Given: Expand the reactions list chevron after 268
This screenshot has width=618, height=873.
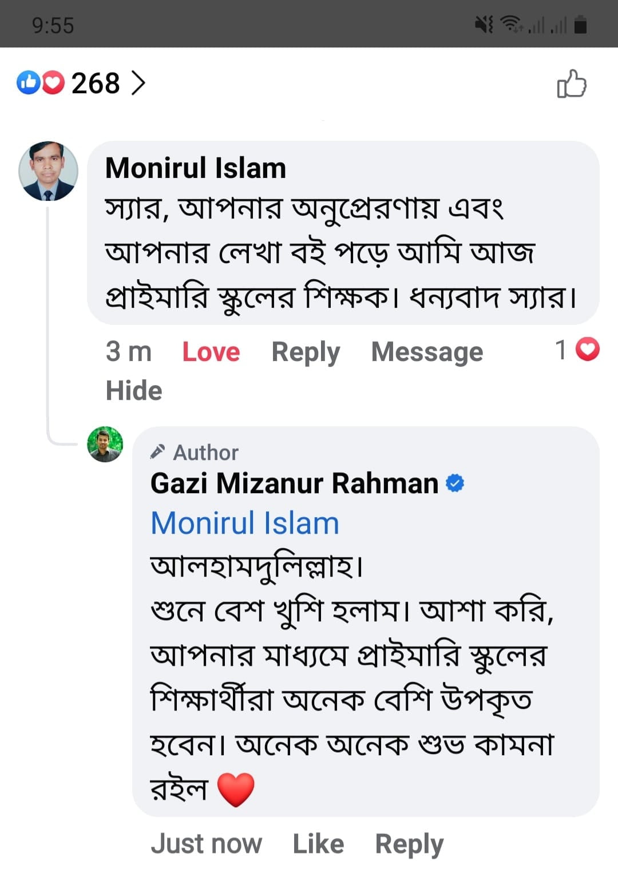Looking at the screenshot, I should click(138, 83).
